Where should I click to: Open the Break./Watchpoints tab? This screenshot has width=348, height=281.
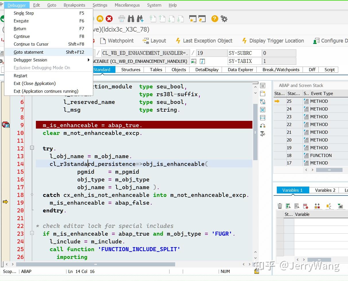tap(281, 69)
